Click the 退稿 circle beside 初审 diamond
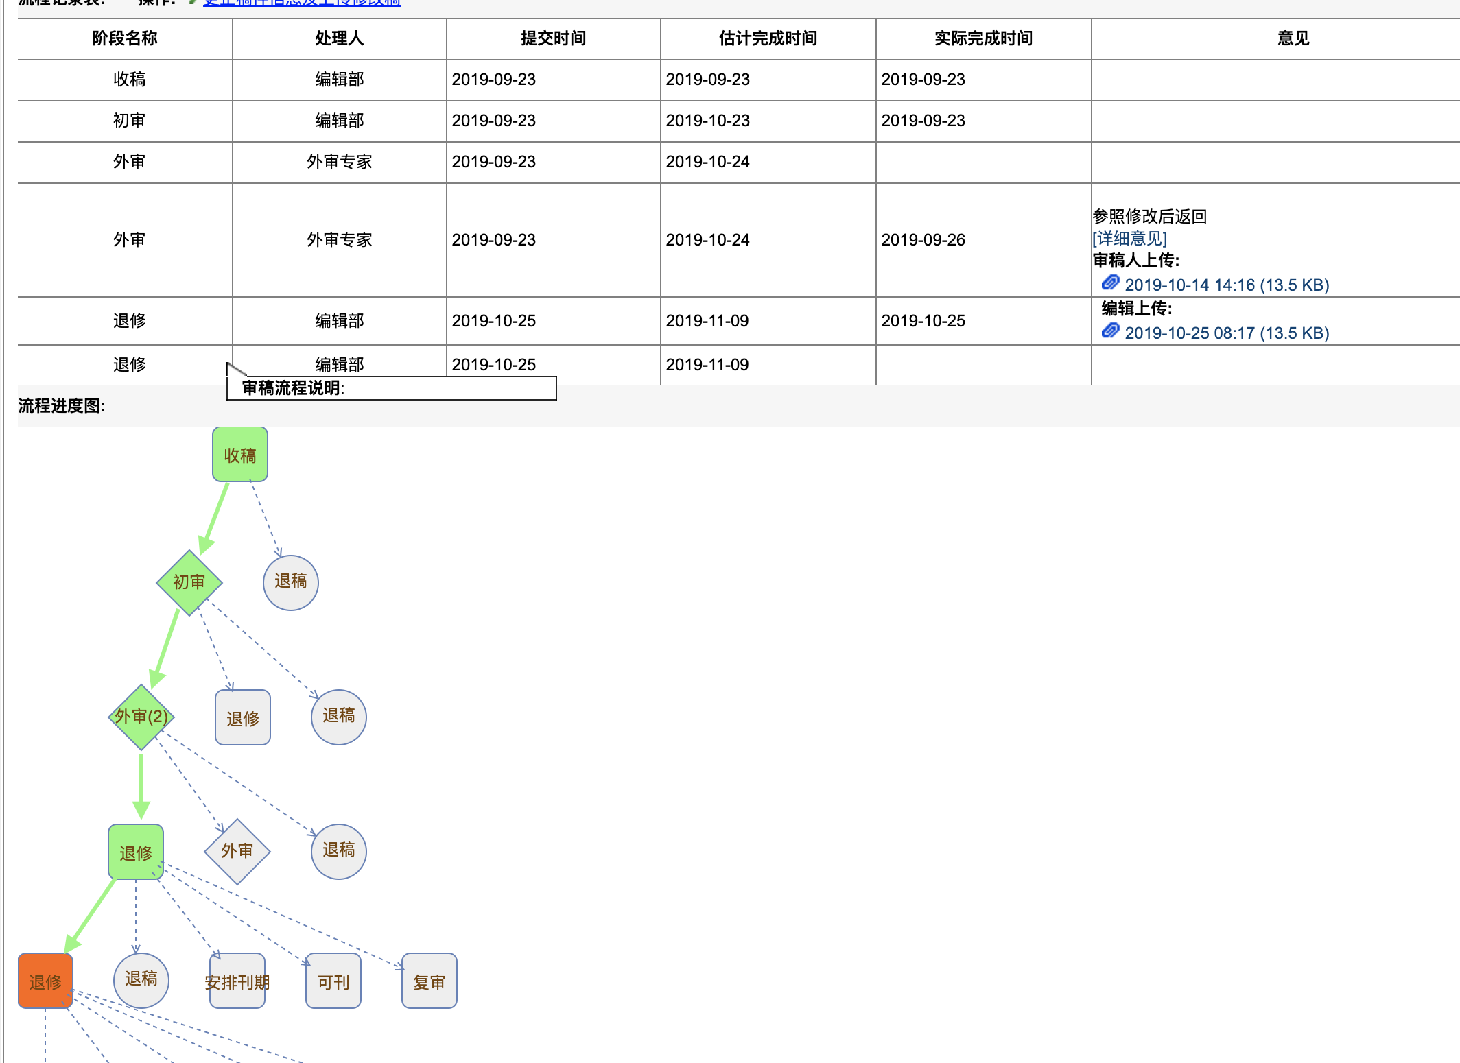This screenshot has height=1063, width=1460. click(291, 582)
